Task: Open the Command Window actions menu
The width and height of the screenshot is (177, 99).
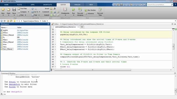Action: click(x=175, y=73)
